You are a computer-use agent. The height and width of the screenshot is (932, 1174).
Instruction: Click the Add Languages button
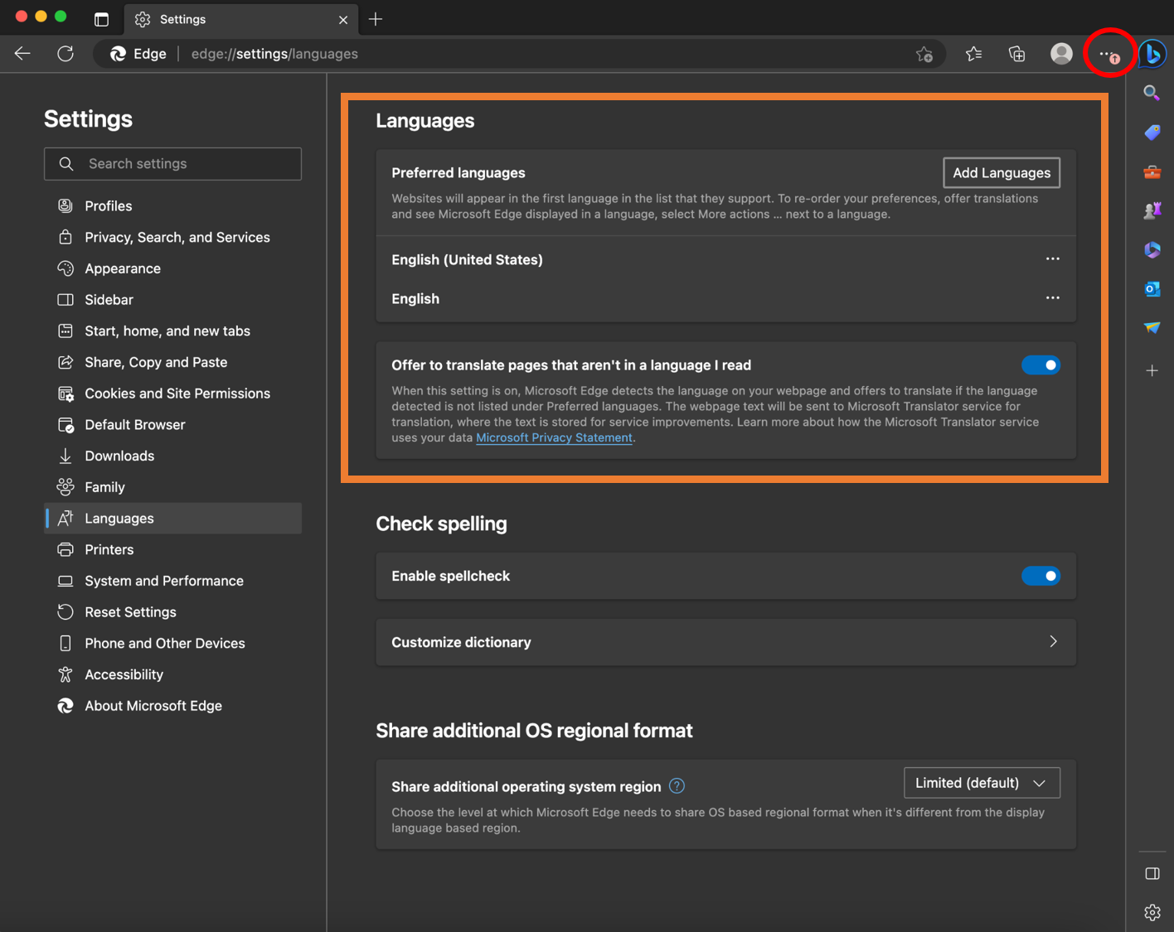pos(1002,173)
